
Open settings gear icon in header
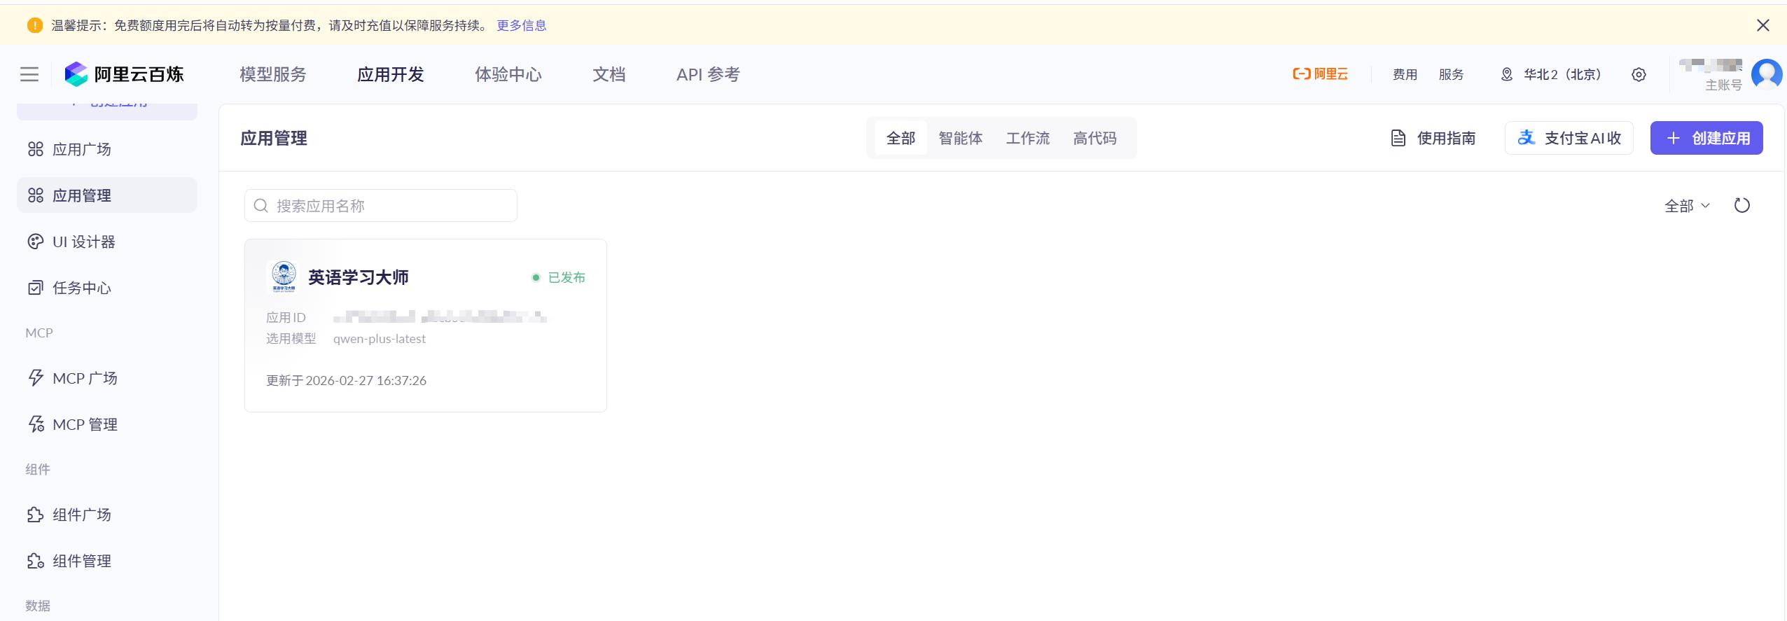point(1639,74)
